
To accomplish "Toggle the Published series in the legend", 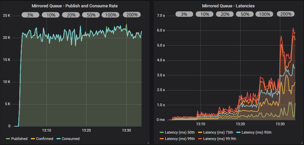I will (19, 139).
